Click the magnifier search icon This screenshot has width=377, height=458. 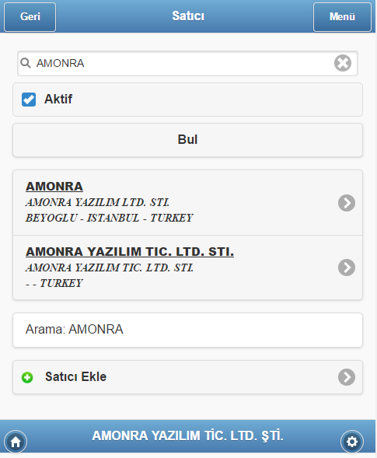[x=26, y=63]
